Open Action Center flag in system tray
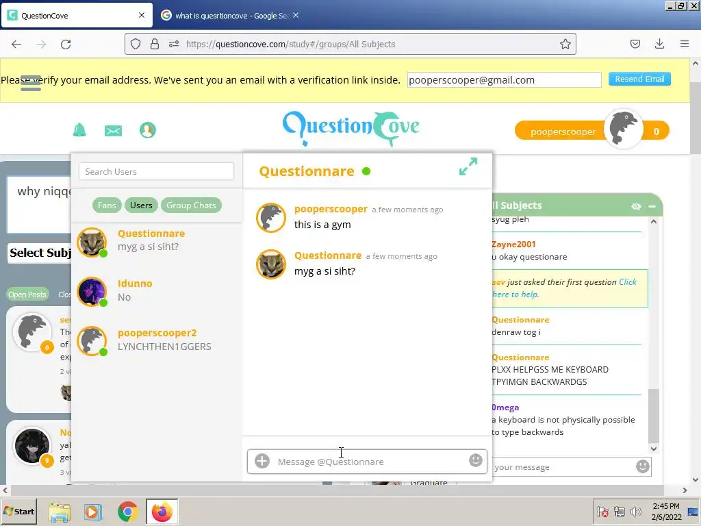This screenshot has width=701, height=526. point(602,511)
